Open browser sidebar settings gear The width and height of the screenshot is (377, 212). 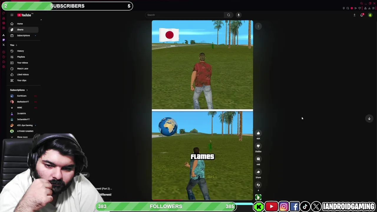(4, 67)
